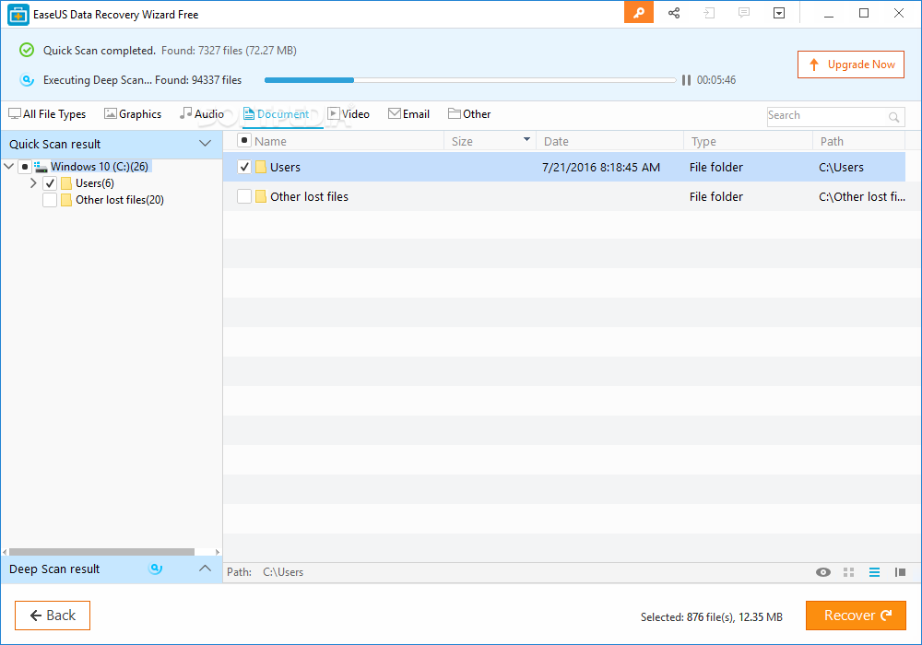The height and width of the screenshot is (645, 922).
Task: Filter by Email tab
Action: click(x=408, y=114)
